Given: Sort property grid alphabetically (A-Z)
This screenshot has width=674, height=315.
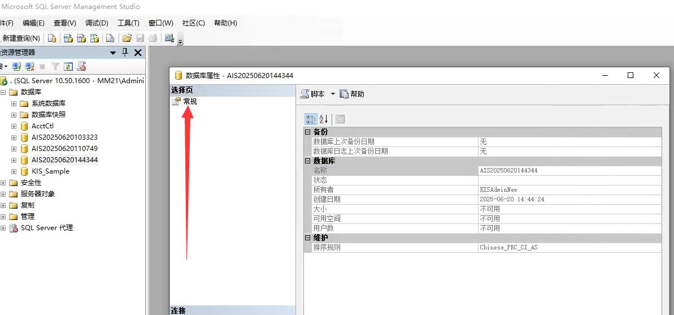Looking at the screenshot, I should coord(324,119).
